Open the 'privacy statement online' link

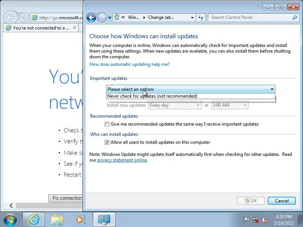tap(122, 160)
